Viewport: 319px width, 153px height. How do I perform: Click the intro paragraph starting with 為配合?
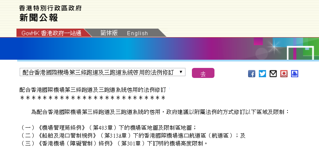[160, 112]
